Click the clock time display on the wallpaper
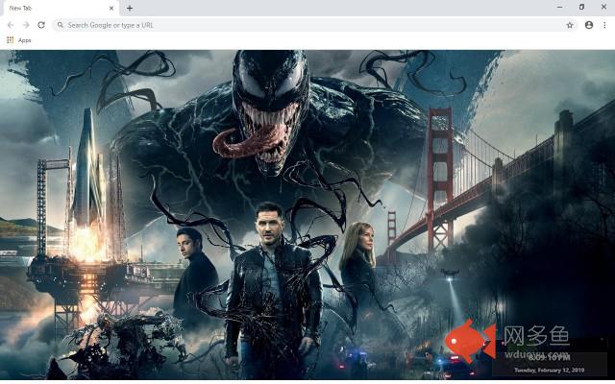Viewport: 615px width, 384px height. (x=549, y=357)
